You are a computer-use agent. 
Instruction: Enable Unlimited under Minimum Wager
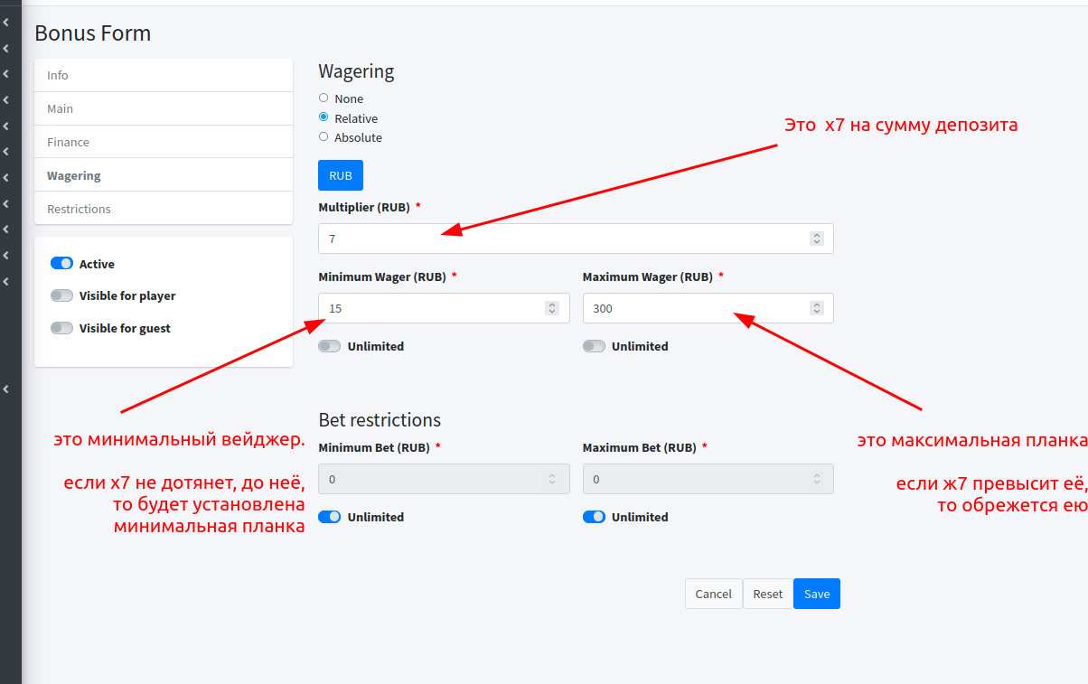click(x=330, y=346)
